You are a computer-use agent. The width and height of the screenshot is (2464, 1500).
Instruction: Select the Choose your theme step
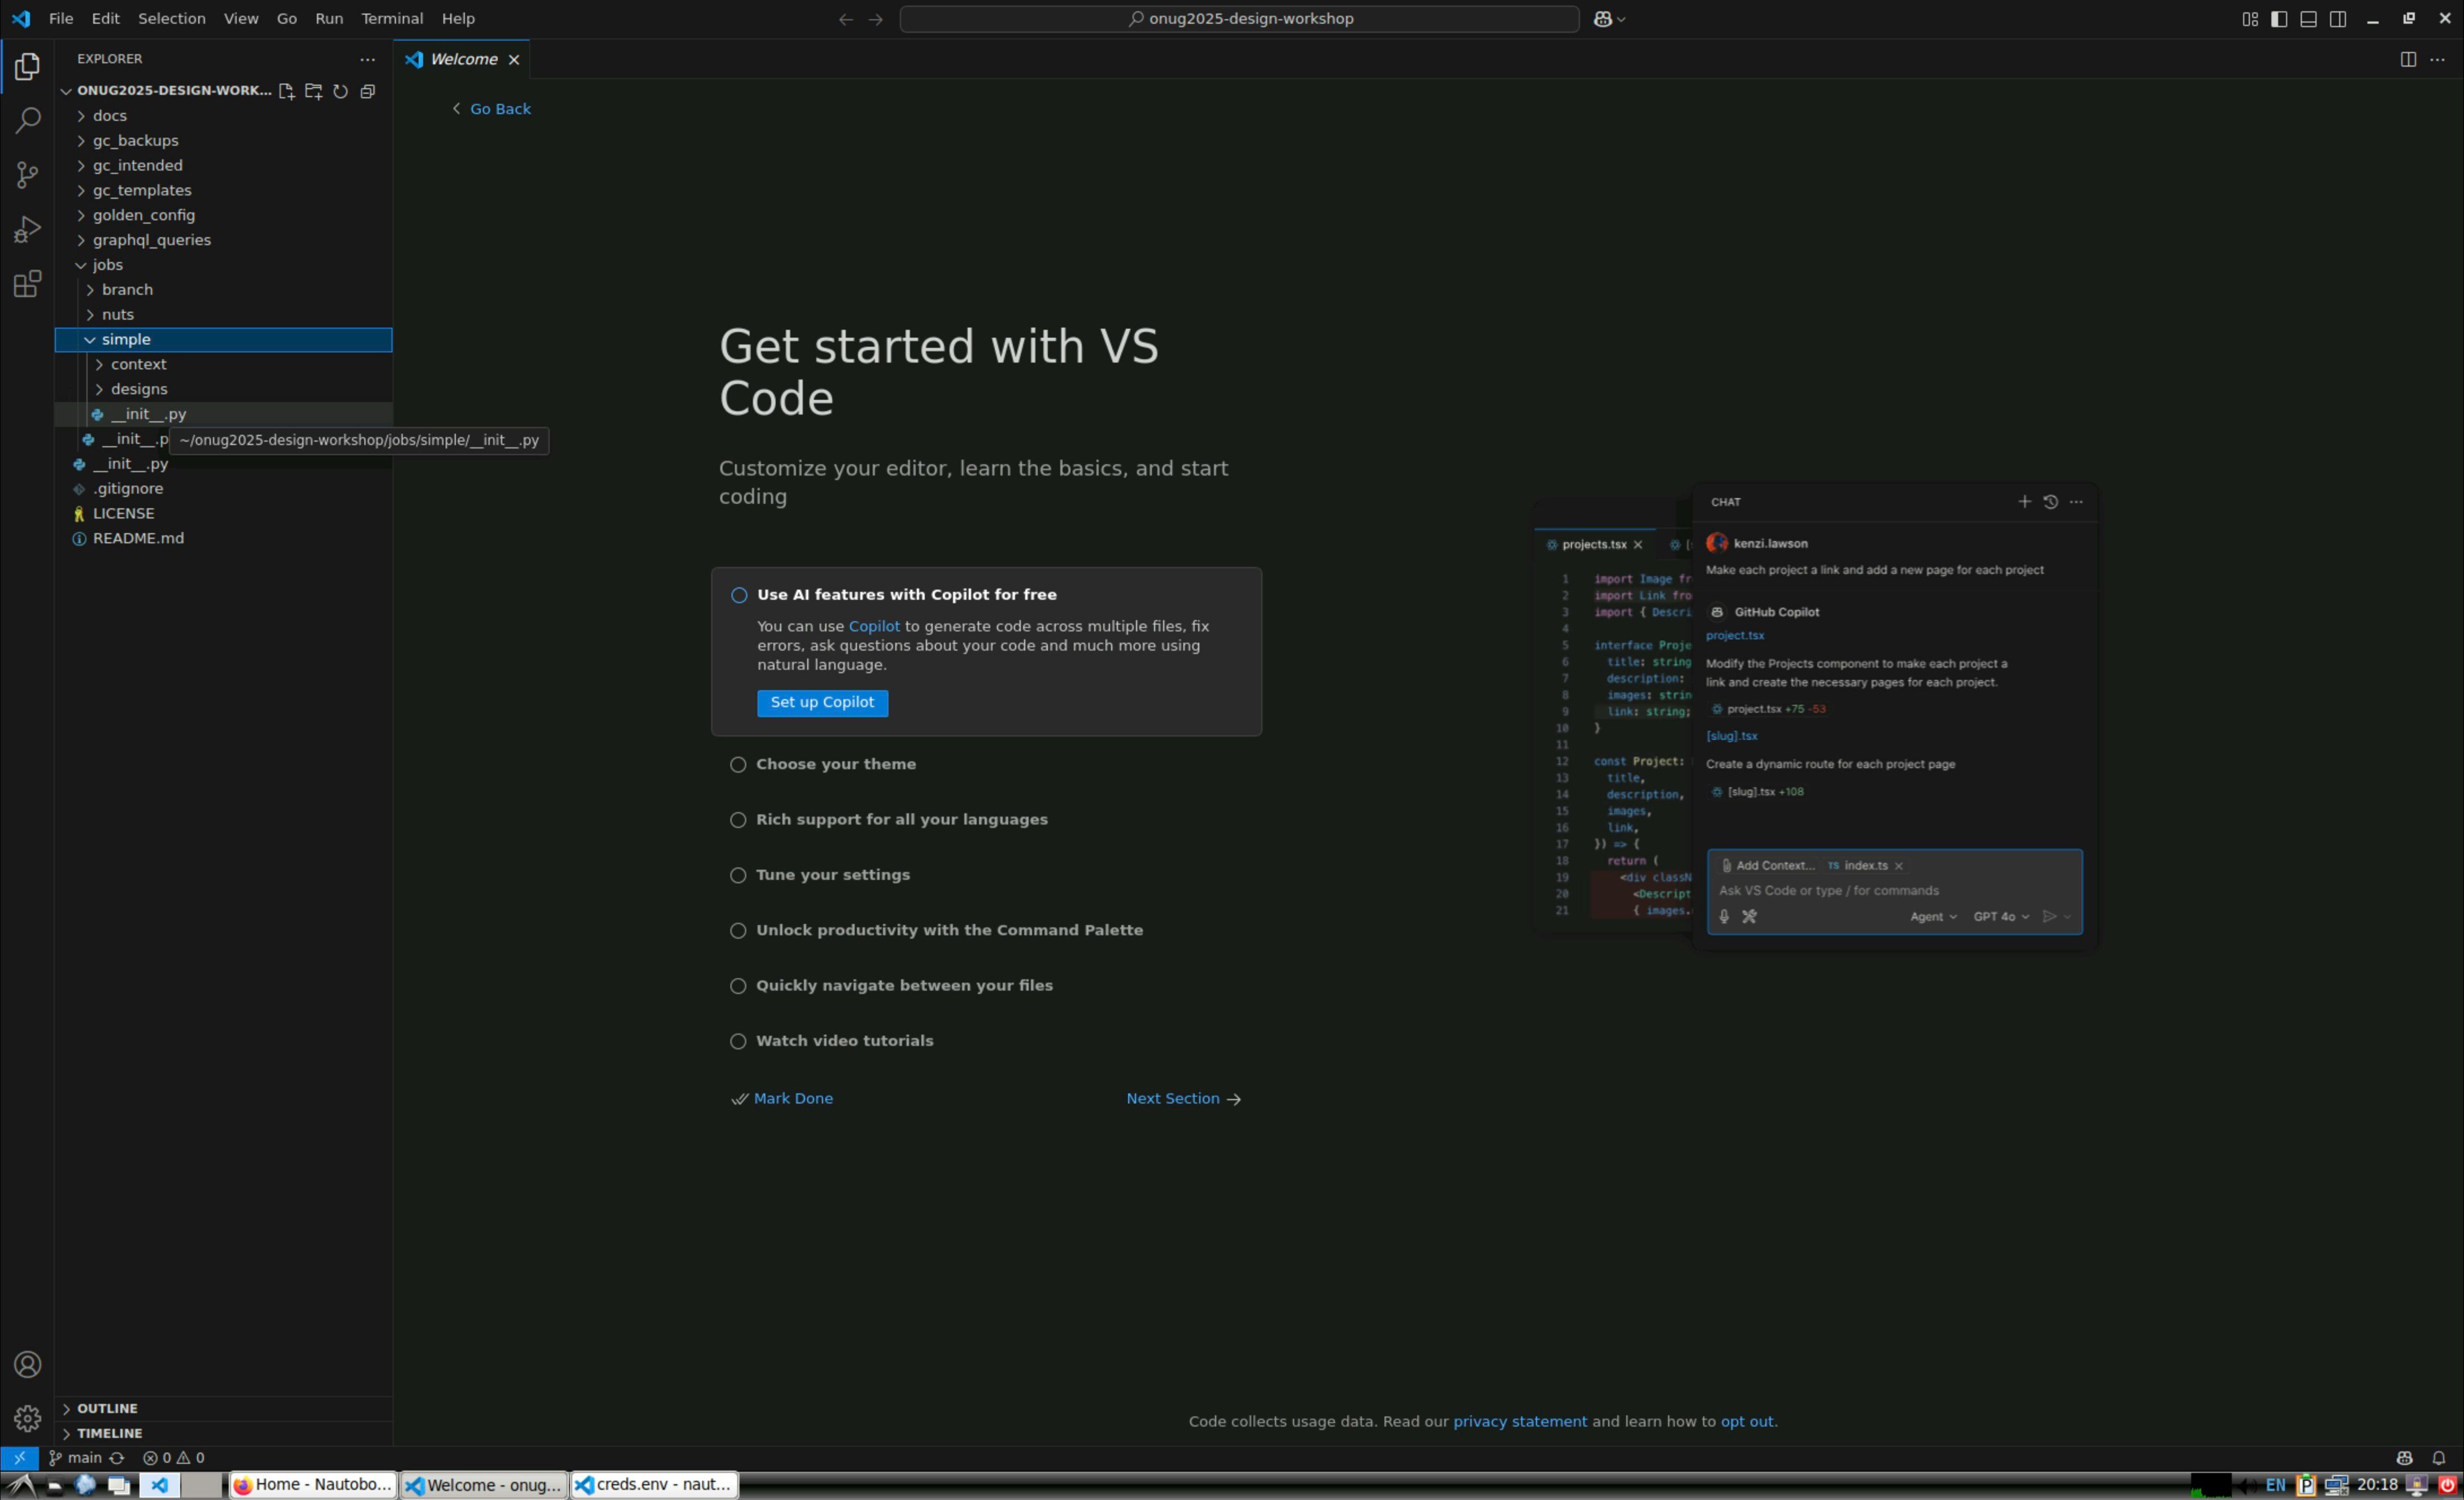tap(835, 764)
